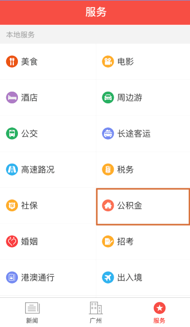
Task: Open the 出入境 text label
Action: click(x=130, y=277)
